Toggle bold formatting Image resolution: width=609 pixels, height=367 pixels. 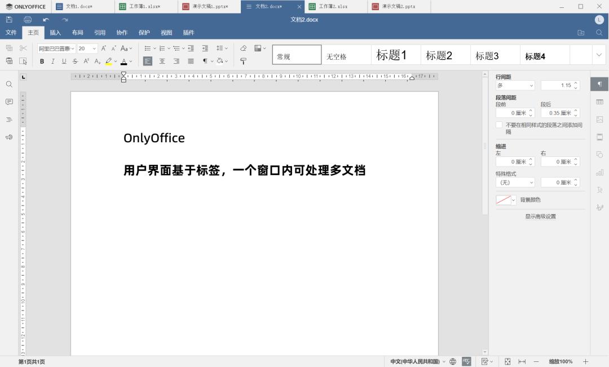42,61
